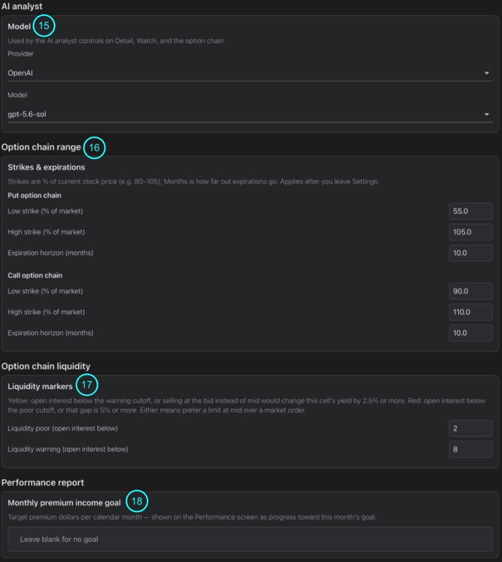Click the monthly premium goal 'Leave blank' field

(250, 539)
